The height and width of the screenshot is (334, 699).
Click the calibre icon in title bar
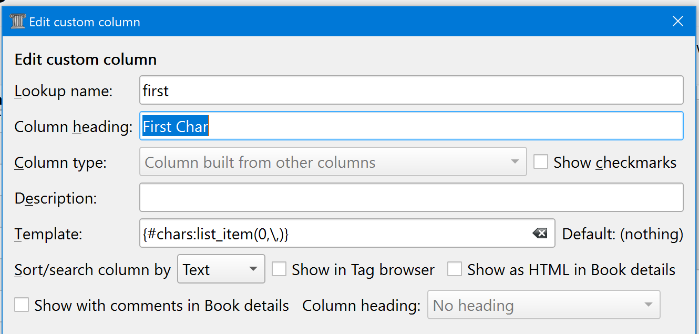pyautogui.click(x=18, y=22)
